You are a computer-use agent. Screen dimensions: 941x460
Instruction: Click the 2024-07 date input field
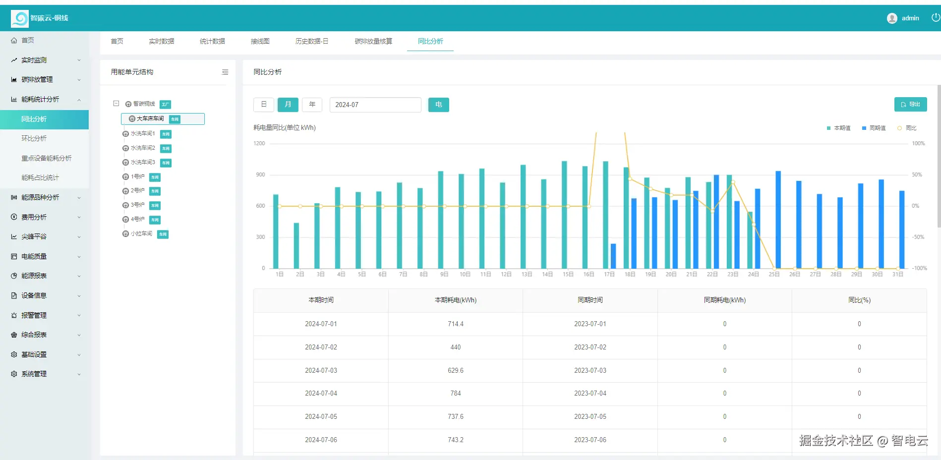pyautogui.click(x=375, y=105)
